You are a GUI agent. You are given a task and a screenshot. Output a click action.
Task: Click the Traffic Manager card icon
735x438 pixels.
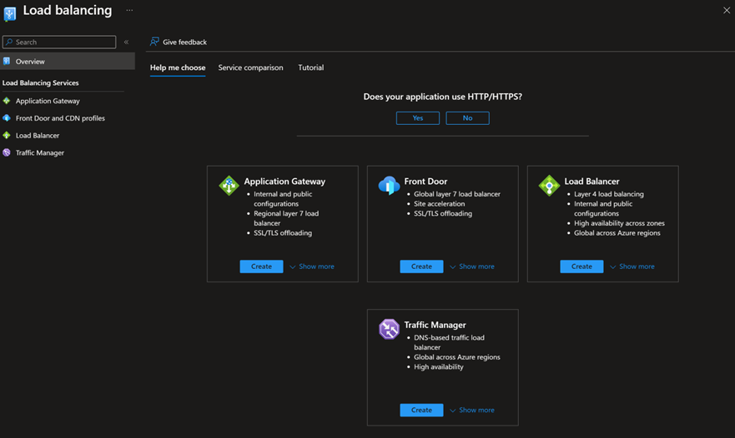click(x=389, y=329)
